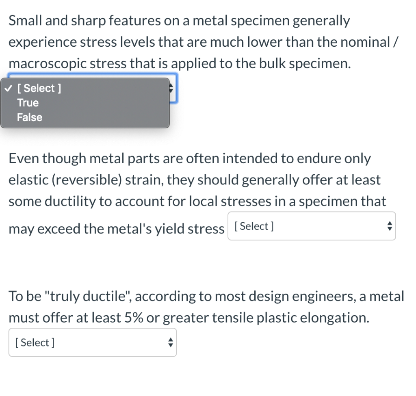The height and width of the screenshot is (396, 416).
Task: Click the ductility question paragraph
Action: click(x=195, y=180)
